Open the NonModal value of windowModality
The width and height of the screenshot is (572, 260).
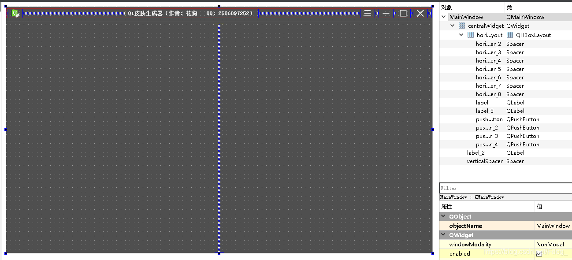553,244
